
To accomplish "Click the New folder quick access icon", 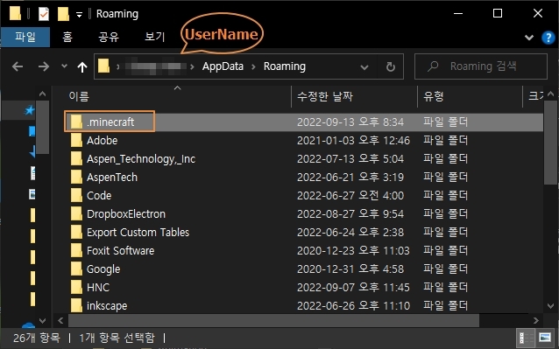I will click(x=63, y=14).
